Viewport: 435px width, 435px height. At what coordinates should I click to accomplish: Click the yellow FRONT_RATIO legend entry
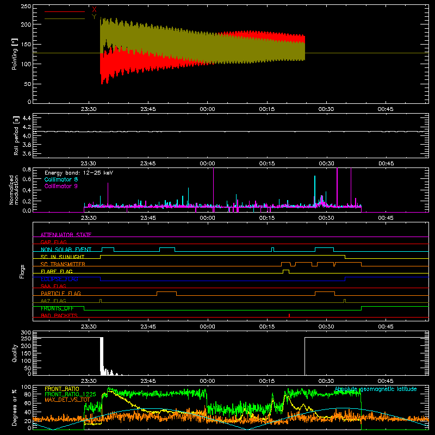[62, 389]
